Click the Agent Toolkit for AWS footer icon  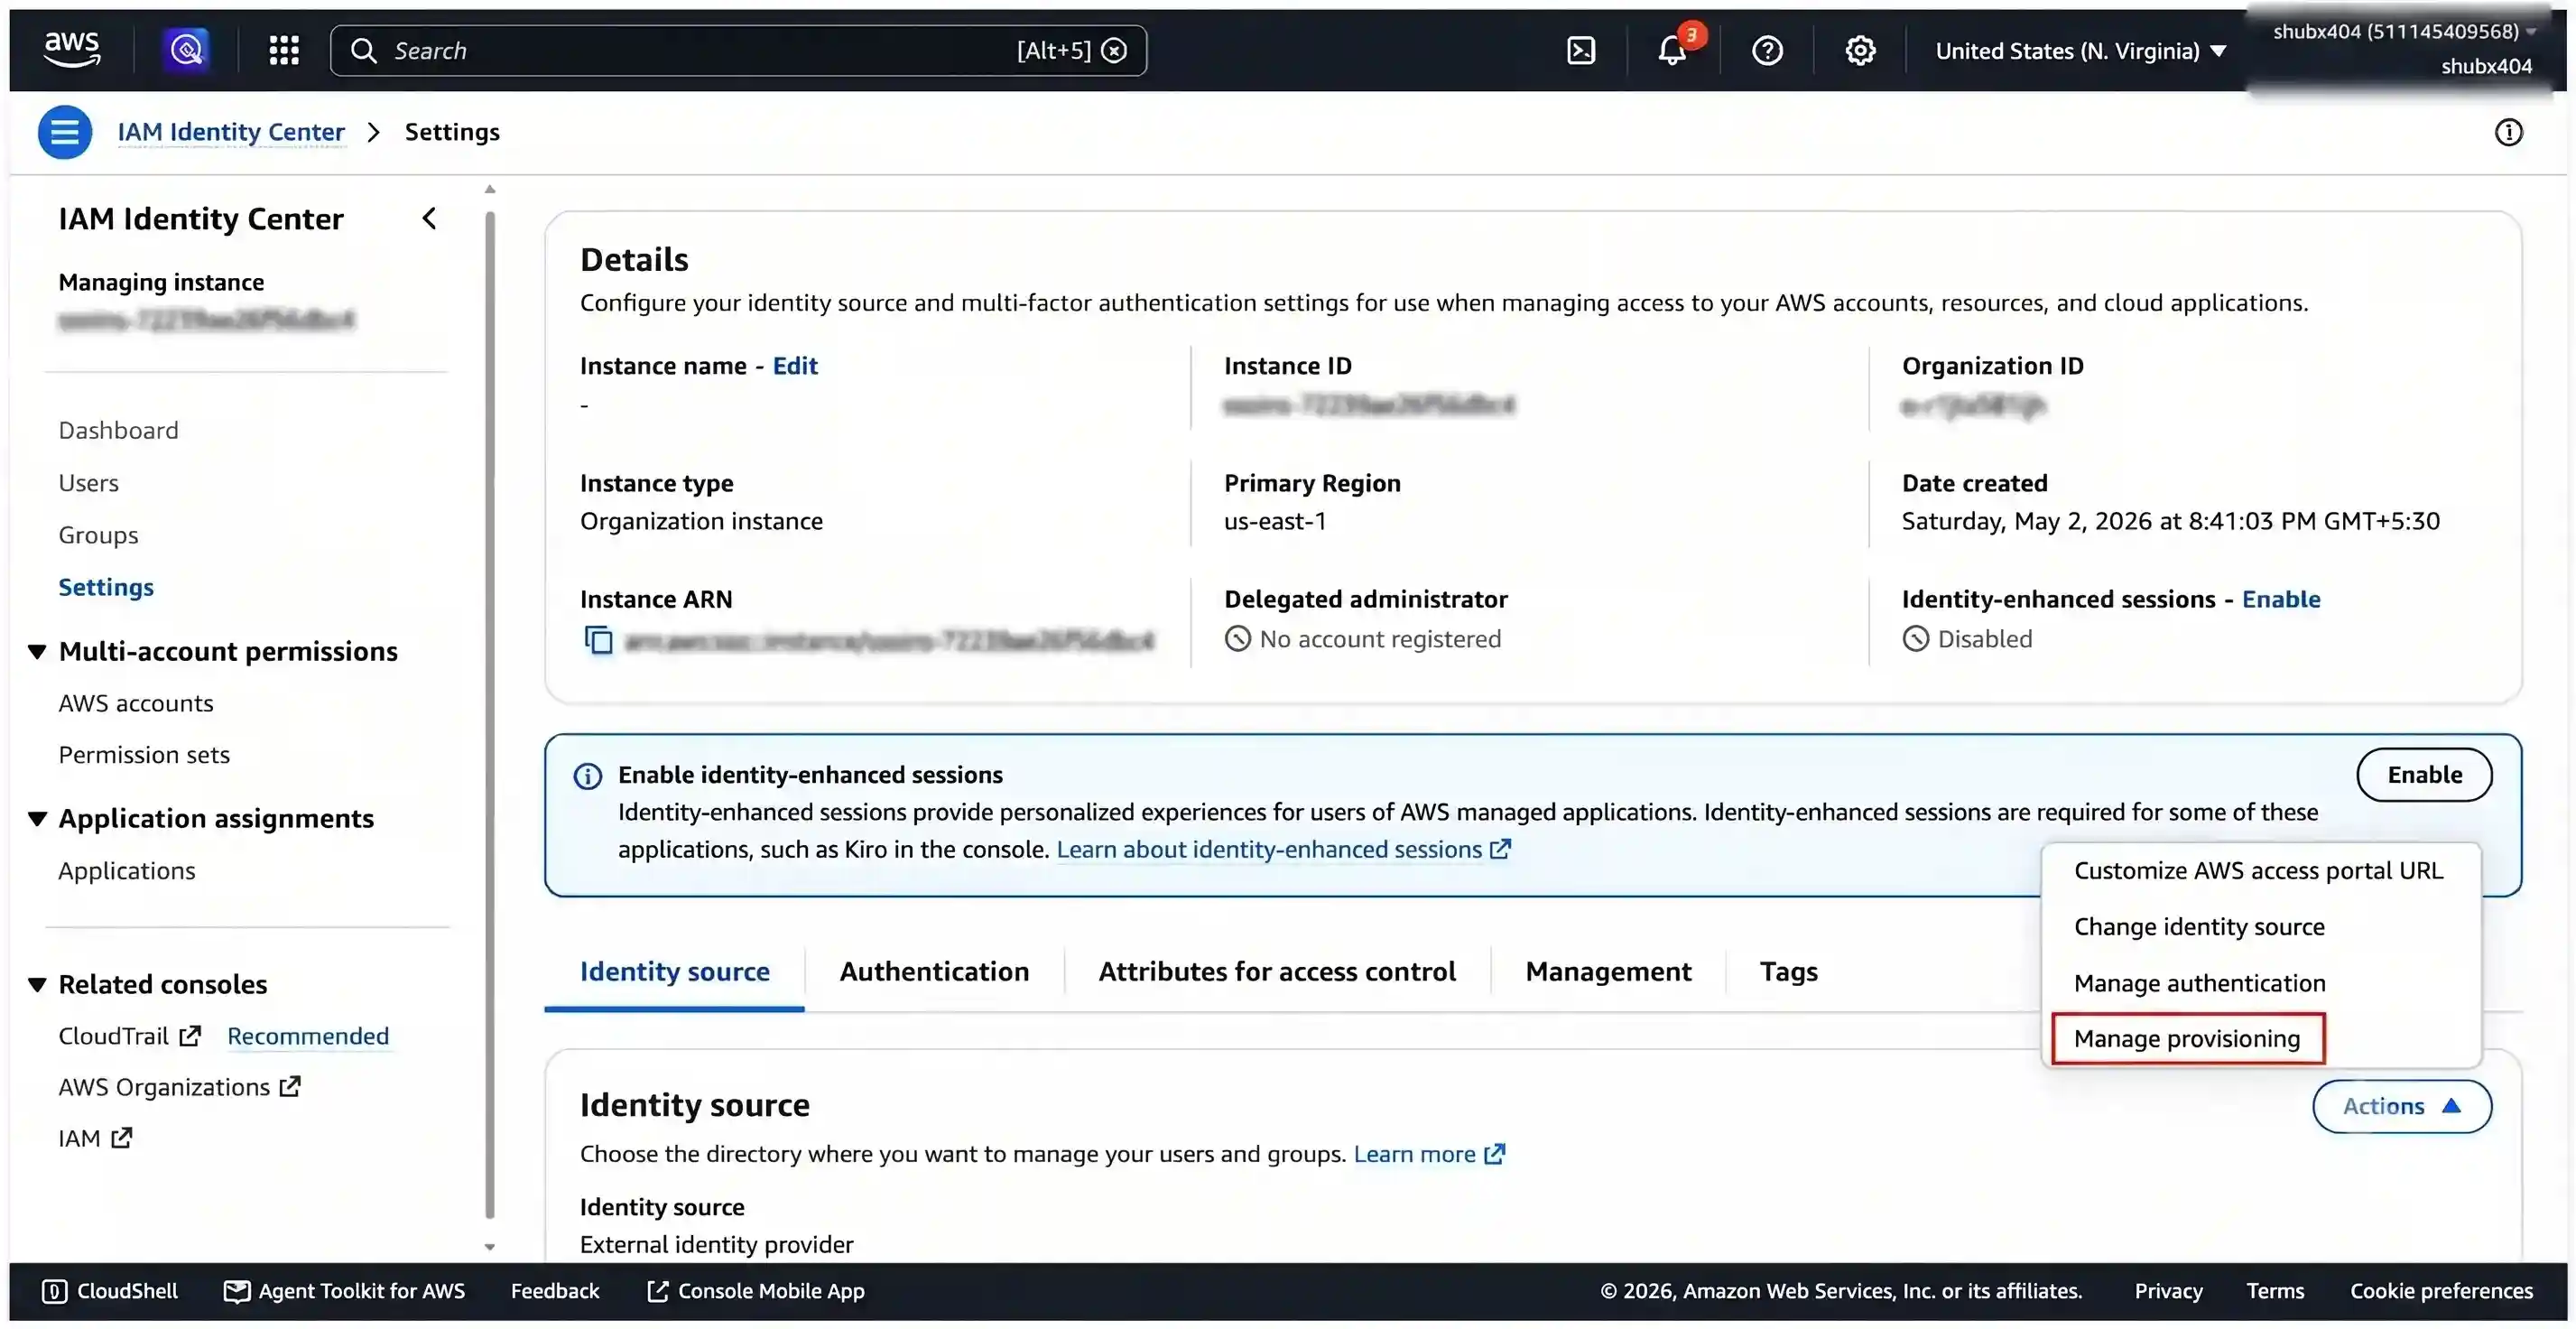pos(237,1293)
